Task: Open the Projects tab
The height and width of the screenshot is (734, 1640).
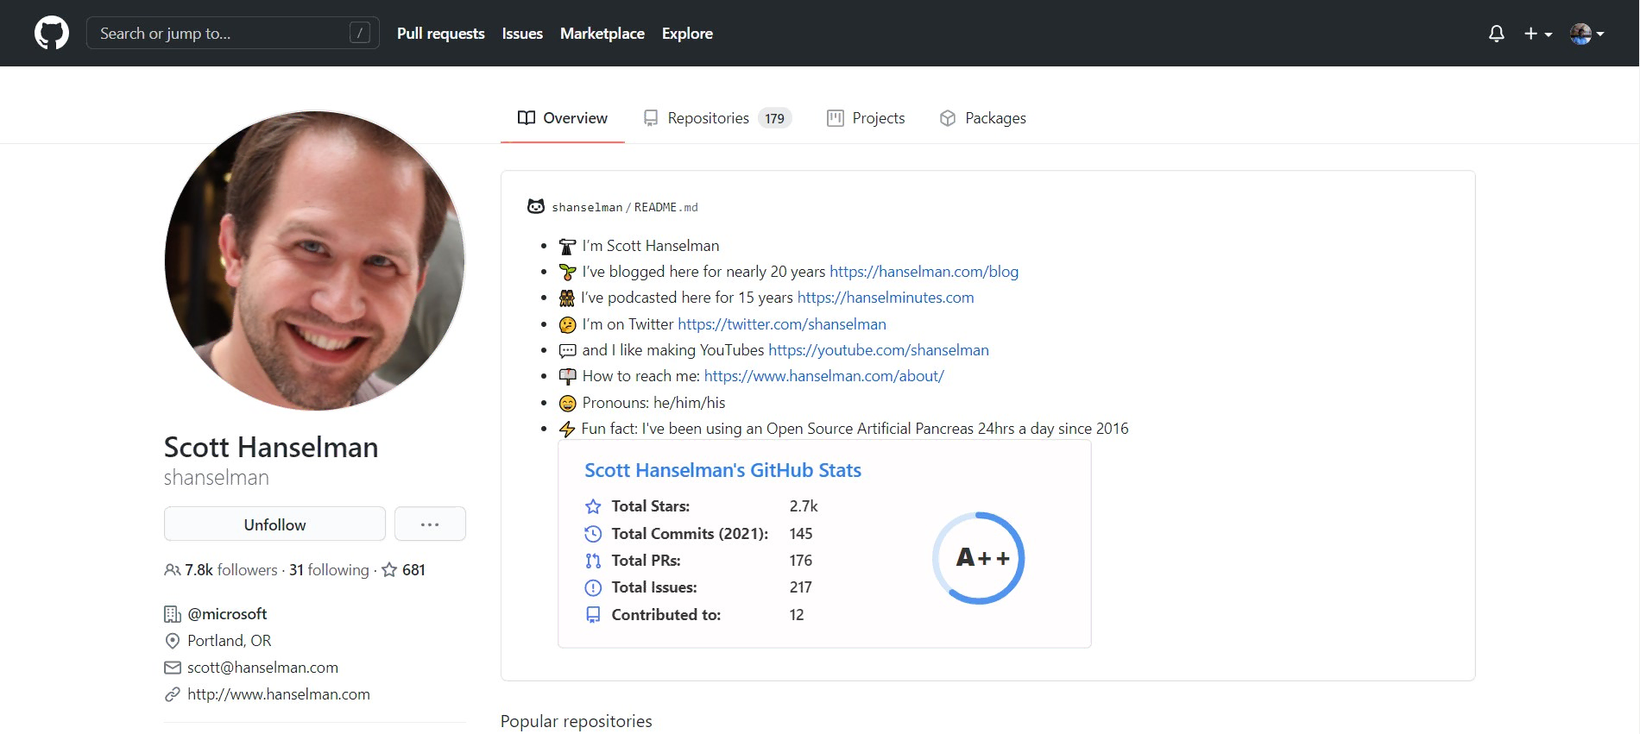Action: [x=866, y=118]
